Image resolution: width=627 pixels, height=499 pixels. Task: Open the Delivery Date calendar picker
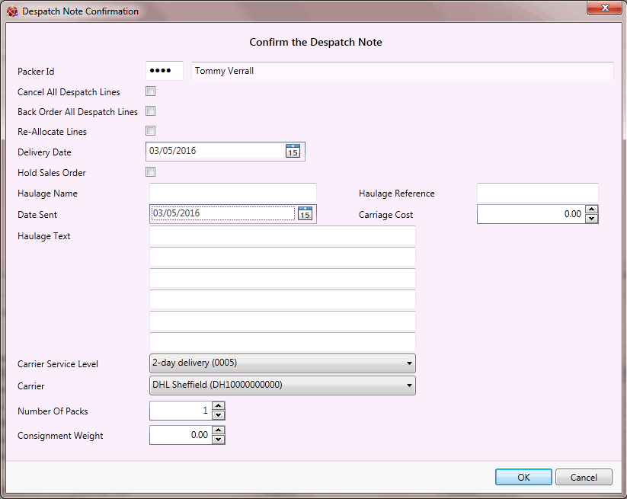point(293,151)
